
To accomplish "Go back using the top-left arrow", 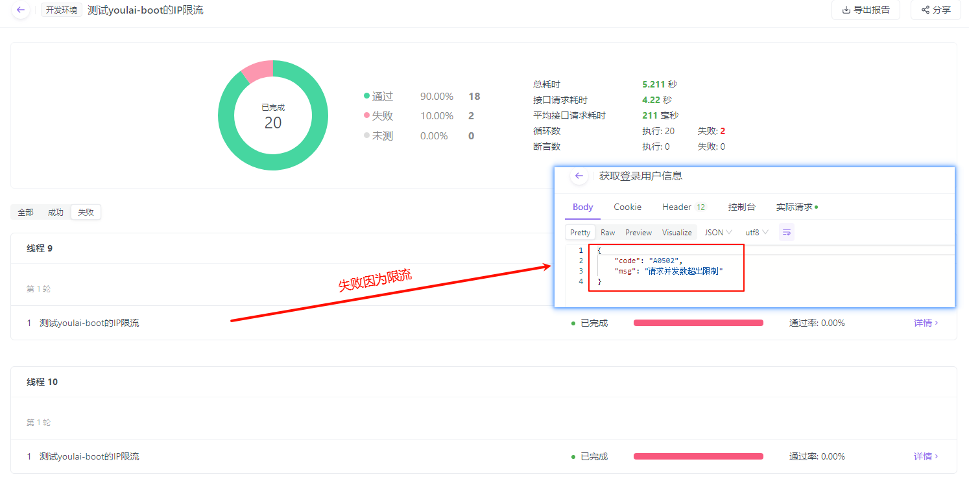I will [x=21, y=10].
